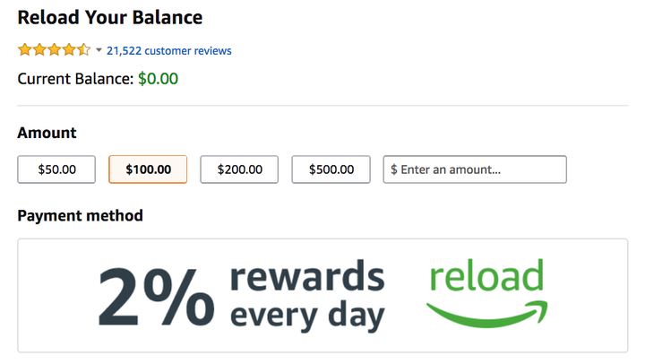Choose the $500.00 reload amount
Image resolution: width=645 pixels, height=364 pixels.
(331, 169)
